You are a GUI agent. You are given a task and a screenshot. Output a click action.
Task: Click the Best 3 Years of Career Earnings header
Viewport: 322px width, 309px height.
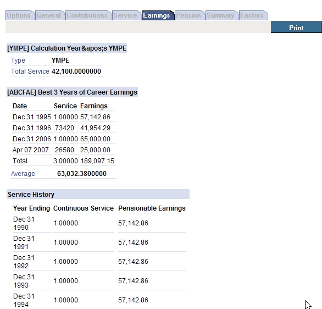coord(72,92)
